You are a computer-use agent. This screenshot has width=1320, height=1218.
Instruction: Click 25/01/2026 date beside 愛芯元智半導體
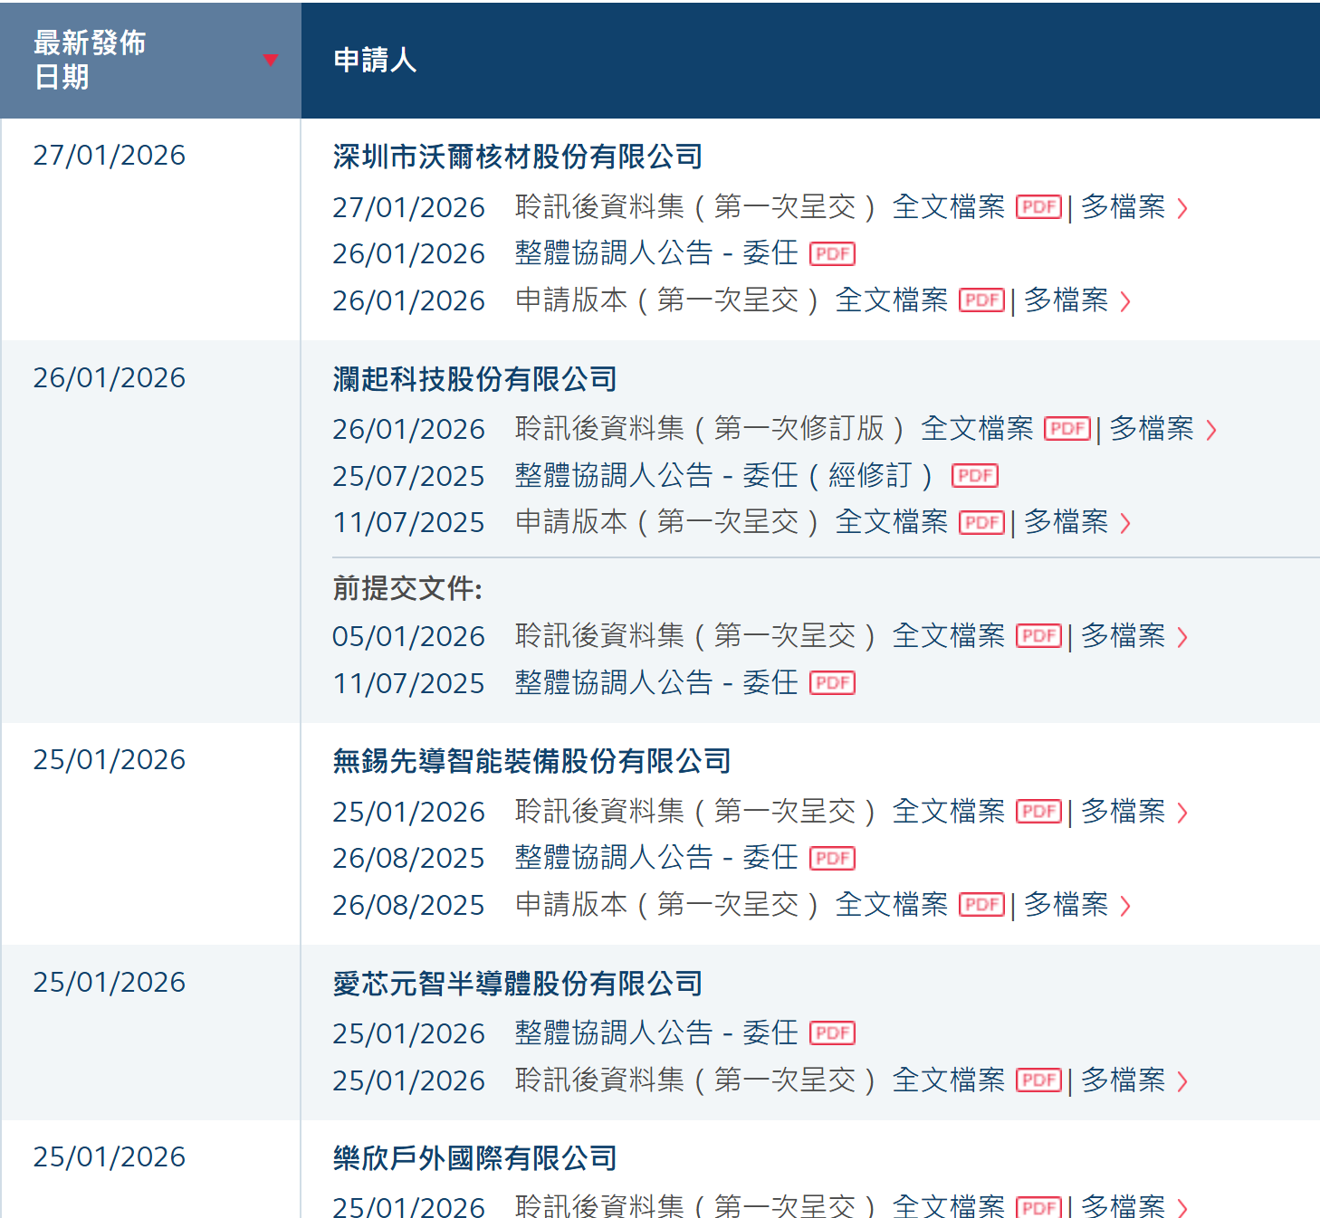click(x=109, y=983)
